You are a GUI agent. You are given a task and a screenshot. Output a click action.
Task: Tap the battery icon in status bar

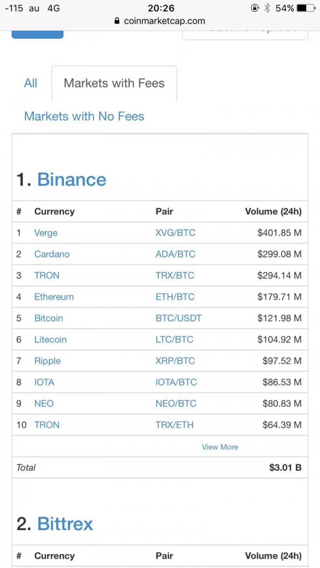(306, 8)
